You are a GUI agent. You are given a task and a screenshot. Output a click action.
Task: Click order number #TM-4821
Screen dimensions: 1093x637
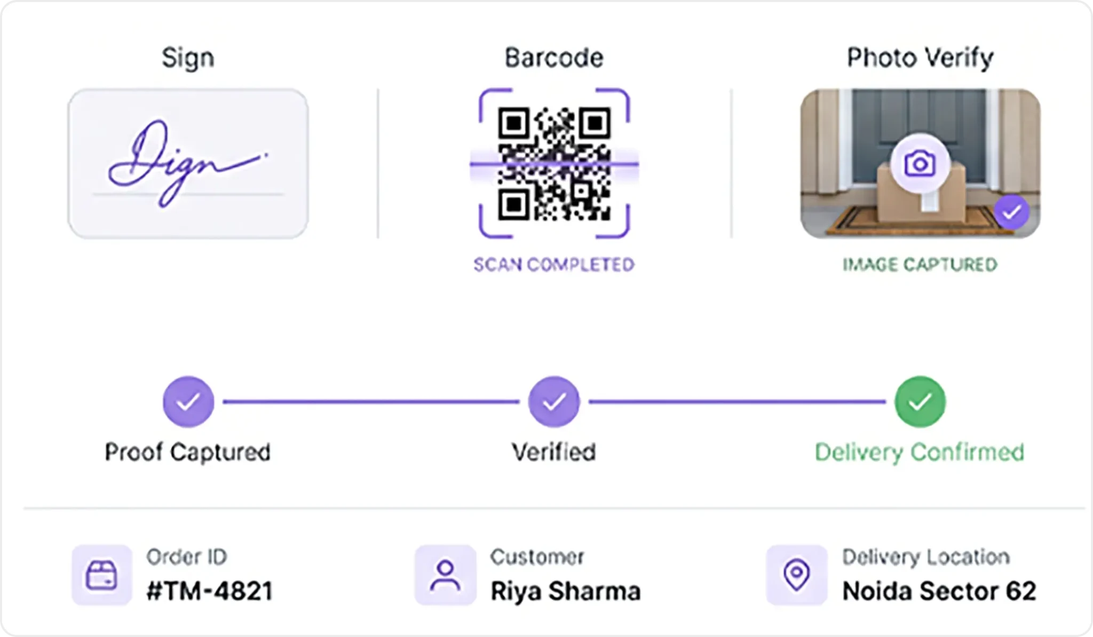click(210, 591)
